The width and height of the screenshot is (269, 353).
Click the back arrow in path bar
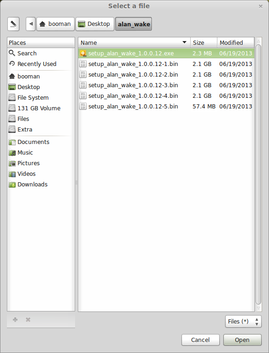pos(31,24)
